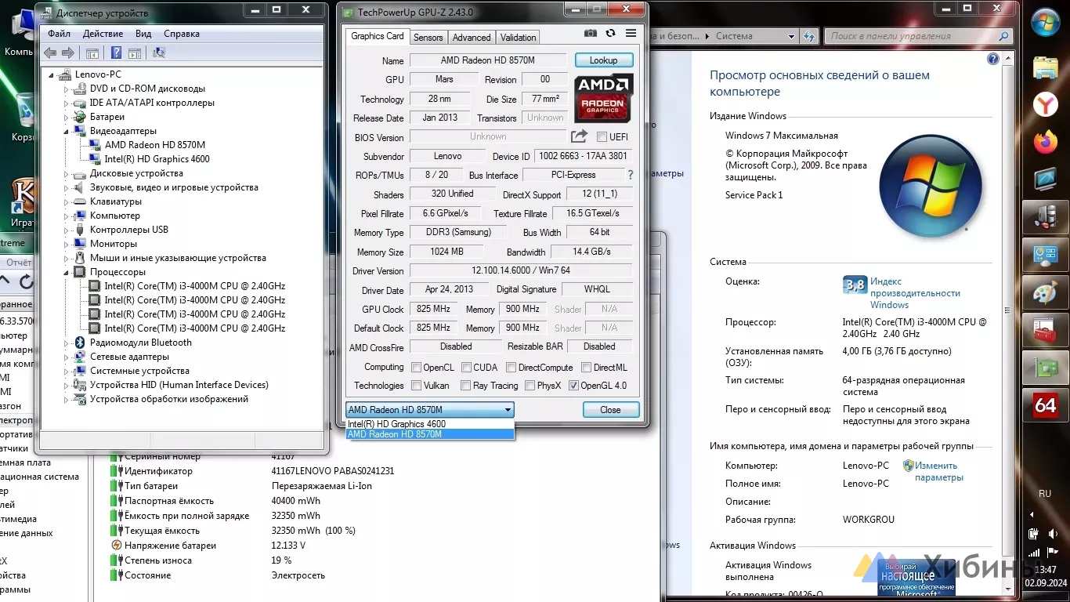Image resolution: width=1070 pixels, height=602 pixels.
Task: Expand the DVD и CD-ROM дисководы node
Action: click(67, 89)
